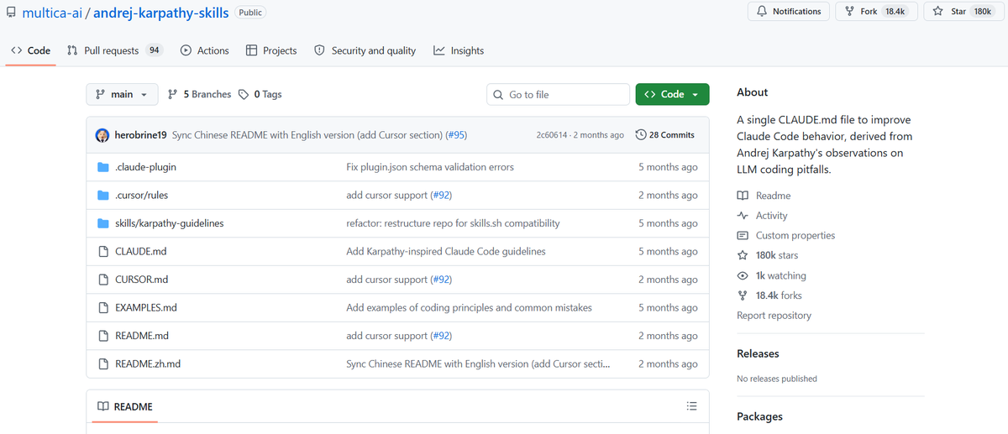Open commit 'Fix plugin.json schema validation errors'
Screen dimensions: 1008x434
tap(430, 167)
